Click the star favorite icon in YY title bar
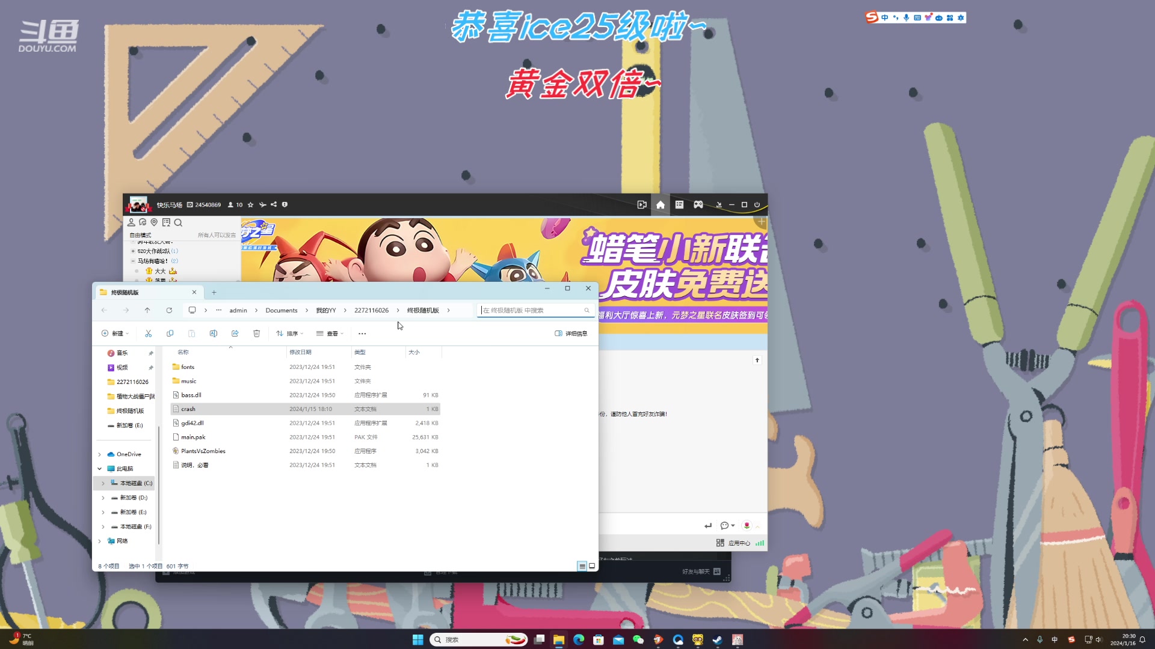The image size is (1155, 649). [x=250, y=205]
